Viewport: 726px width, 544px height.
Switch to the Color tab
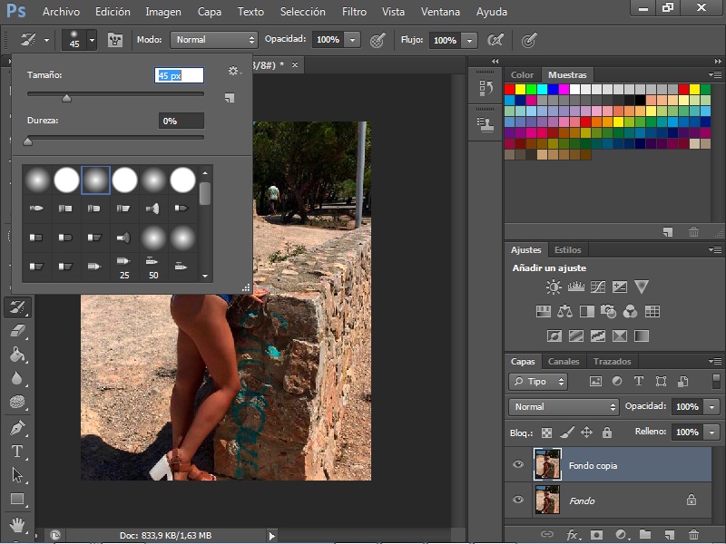(x=522, y=75)
